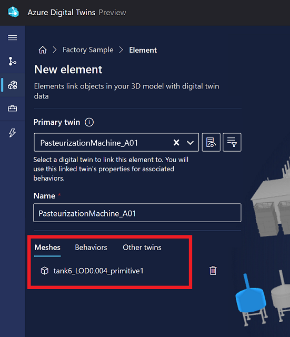Open the twin graph sidebar icon
Image resolution: width=290 pixels, height=337 pixels.
click(x=13, y=61)
